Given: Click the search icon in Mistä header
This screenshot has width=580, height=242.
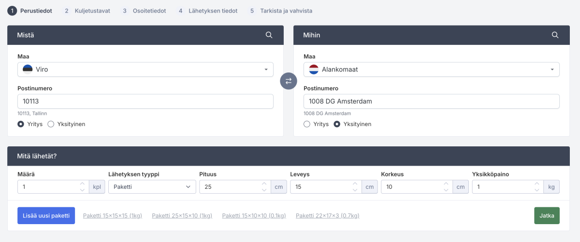Looking at the screenshot, I should [x=269, y=35].
